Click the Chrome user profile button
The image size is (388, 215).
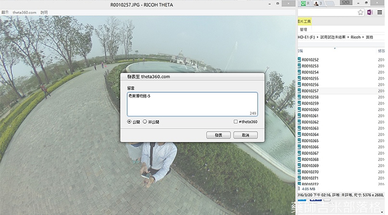click(346, 3)
